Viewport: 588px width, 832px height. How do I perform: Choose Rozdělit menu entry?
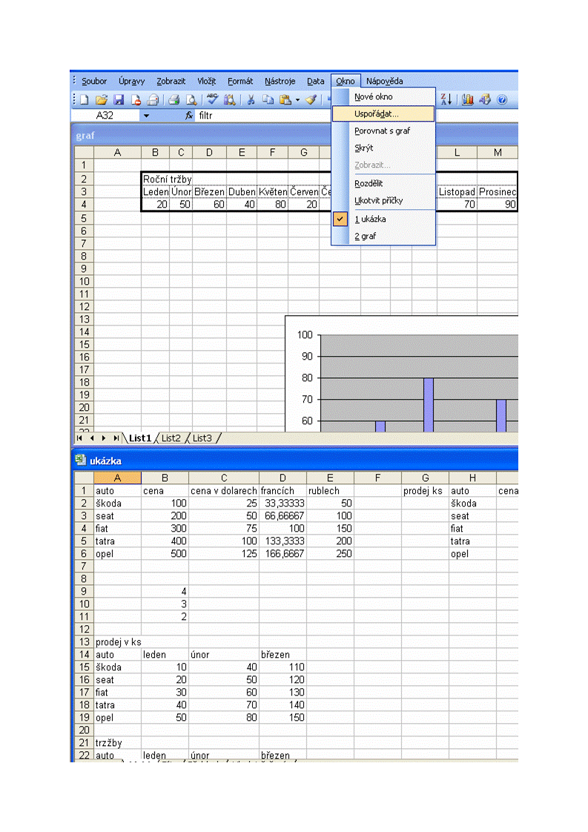(383, 184)
